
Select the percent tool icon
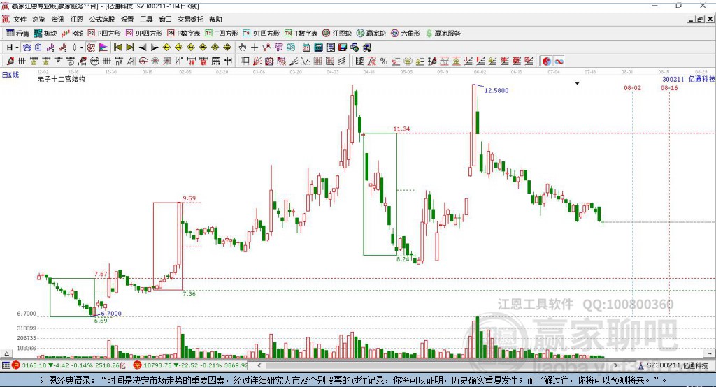(384, 61)
